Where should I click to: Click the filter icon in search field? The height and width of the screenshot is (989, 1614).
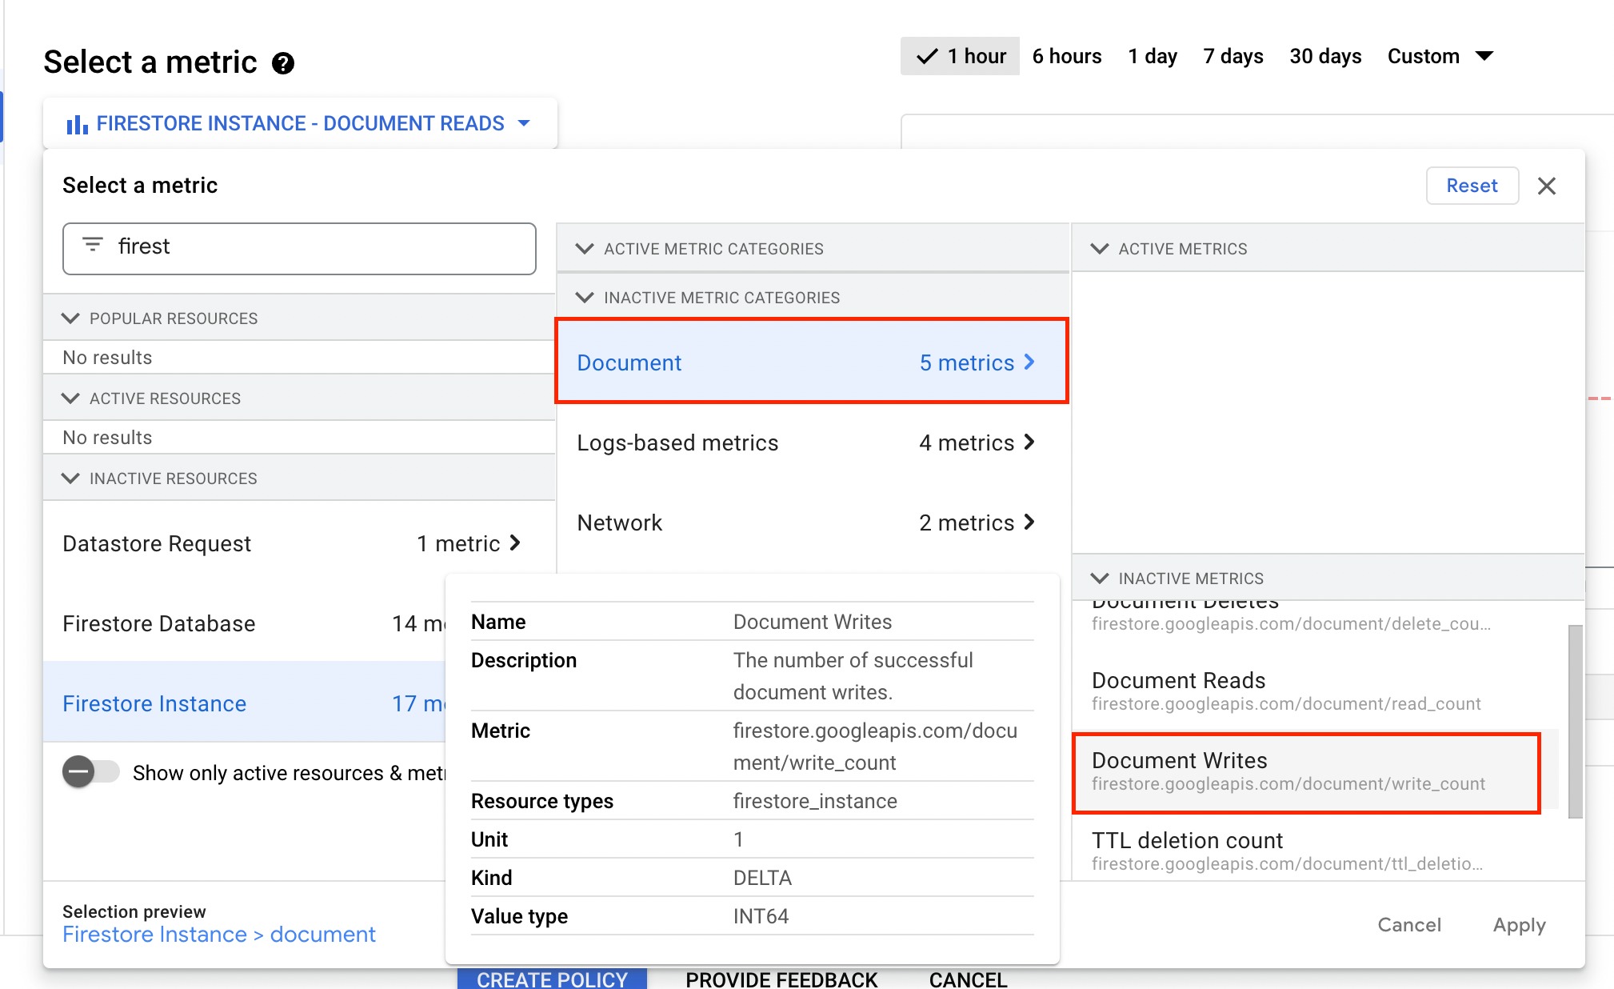click(93, 245)
